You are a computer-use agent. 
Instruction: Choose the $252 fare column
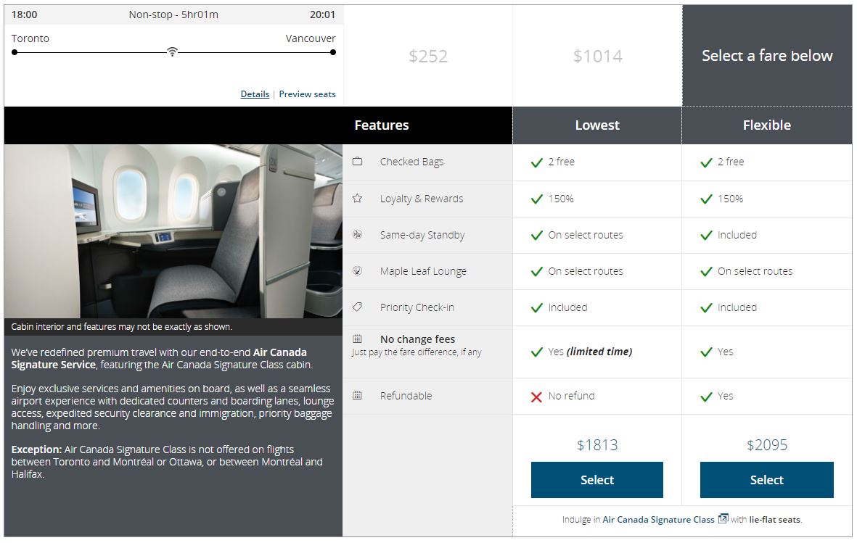pos(428,56)
